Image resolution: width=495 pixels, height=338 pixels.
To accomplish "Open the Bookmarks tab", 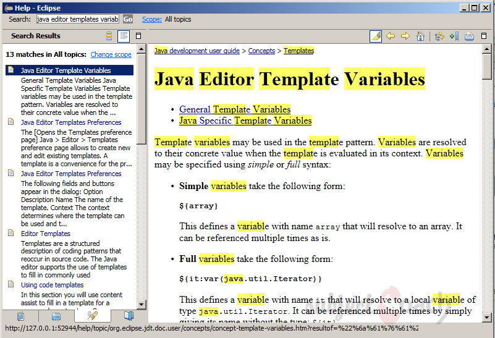I will coord(129,316).
